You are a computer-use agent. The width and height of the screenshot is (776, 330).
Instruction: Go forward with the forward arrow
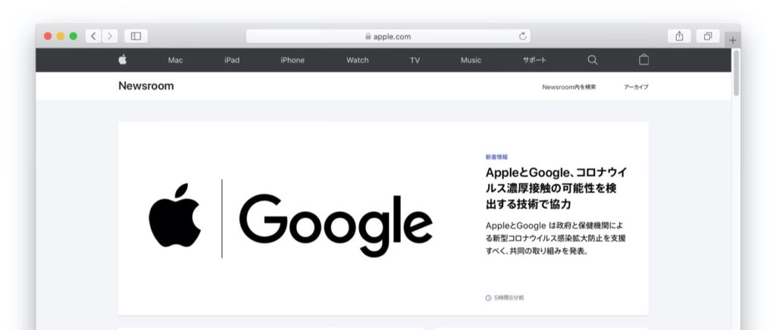pyautogui.click(x=111, y=36)
